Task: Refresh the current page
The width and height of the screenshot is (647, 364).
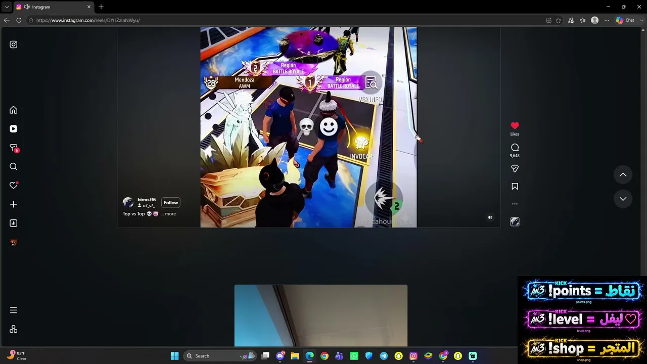Action: pyautogui.click(x=19, y=20)
